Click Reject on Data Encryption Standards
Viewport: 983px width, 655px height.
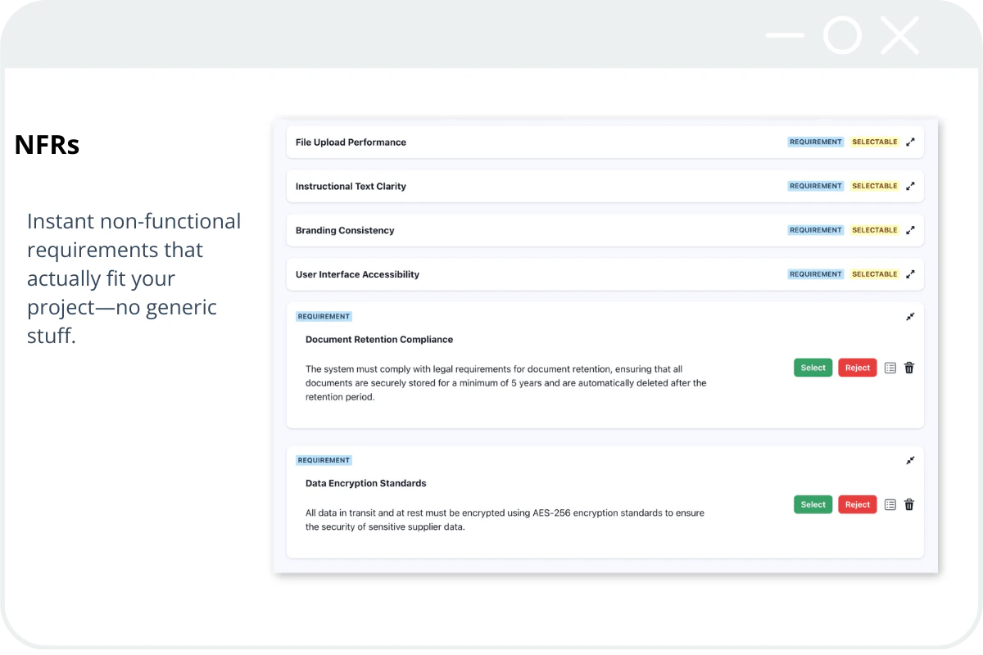tap(857, 504)
